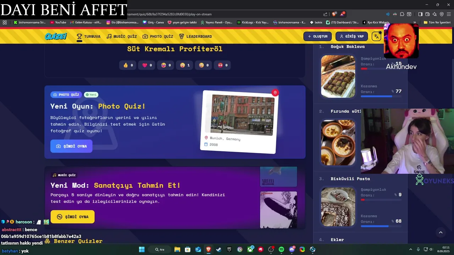The image size is (454, 255).
Task: Open the botrix bookmark
Action: [x=316, y=22]
